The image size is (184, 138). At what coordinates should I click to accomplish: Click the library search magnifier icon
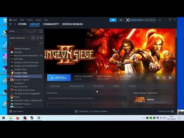tap(10, 43)
